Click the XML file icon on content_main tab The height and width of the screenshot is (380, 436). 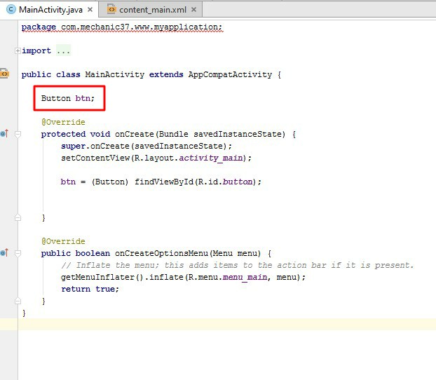(111, 9)
